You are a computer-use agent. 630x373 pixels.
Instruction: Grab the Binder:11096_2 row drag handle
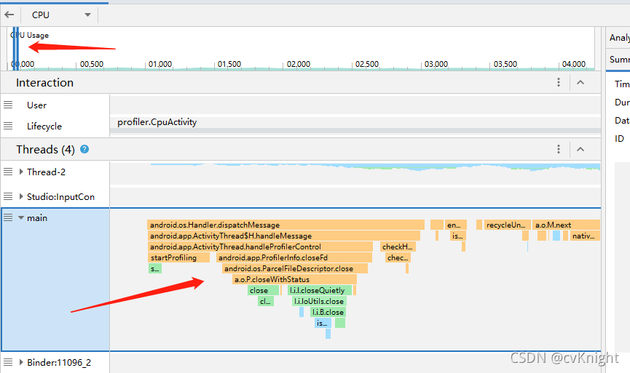pyautogui.click(x=8, y=362)
